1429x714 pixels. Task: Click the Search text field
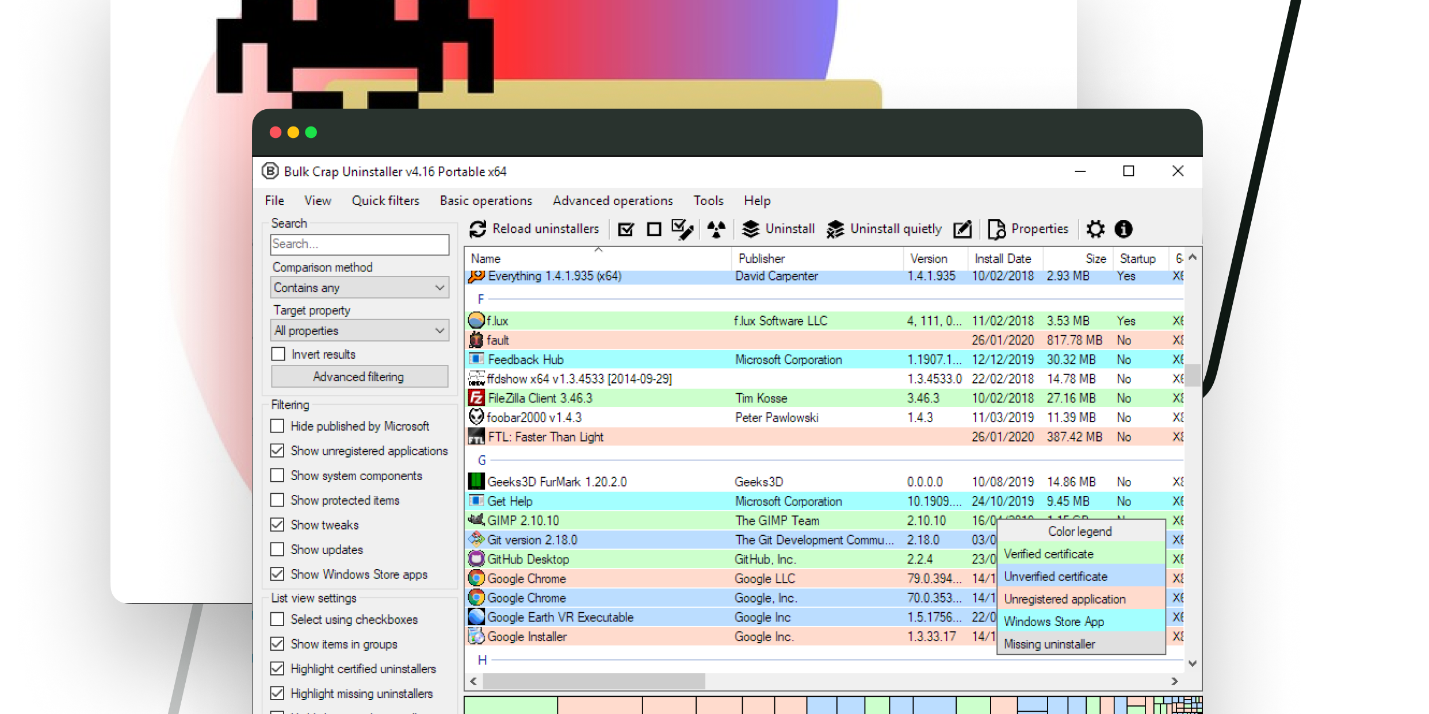click(360, 244)
